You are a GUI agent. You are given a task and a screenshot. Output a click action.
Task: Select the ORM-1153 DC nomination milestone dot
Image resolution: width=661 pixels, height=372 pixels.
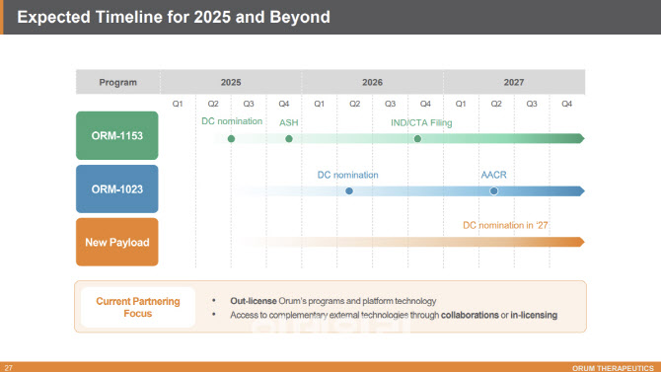tap(231, 139)
